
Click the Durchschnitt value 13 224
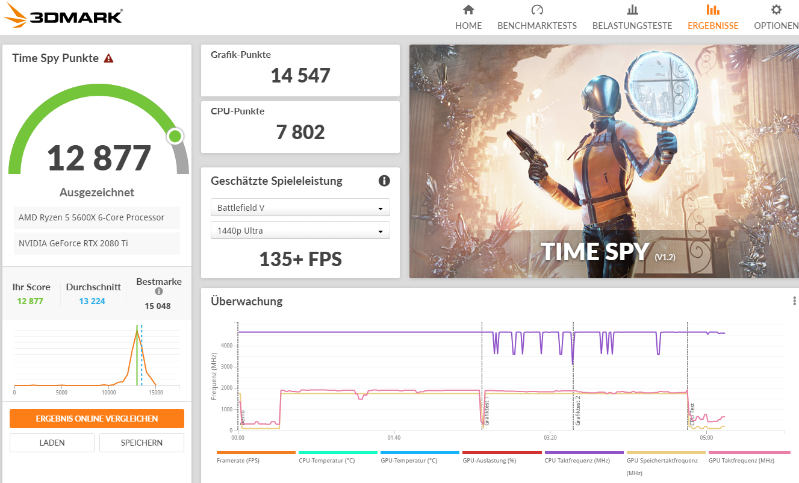92,301
